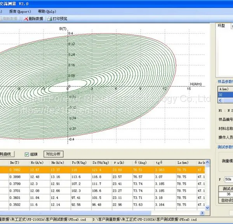Screen dimensions: 233x224
Task: Click left arrow of sample parameter scrollbar
Action: (220, 100)
